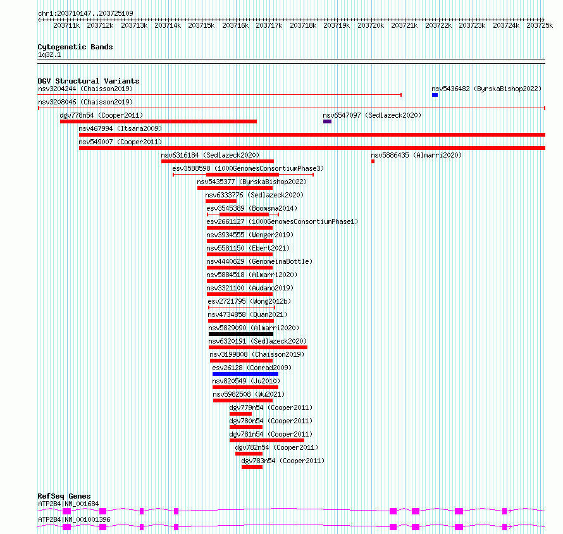
Task: Select the nsv4734858 (Quan2021) label
Action: click(248, 314)
